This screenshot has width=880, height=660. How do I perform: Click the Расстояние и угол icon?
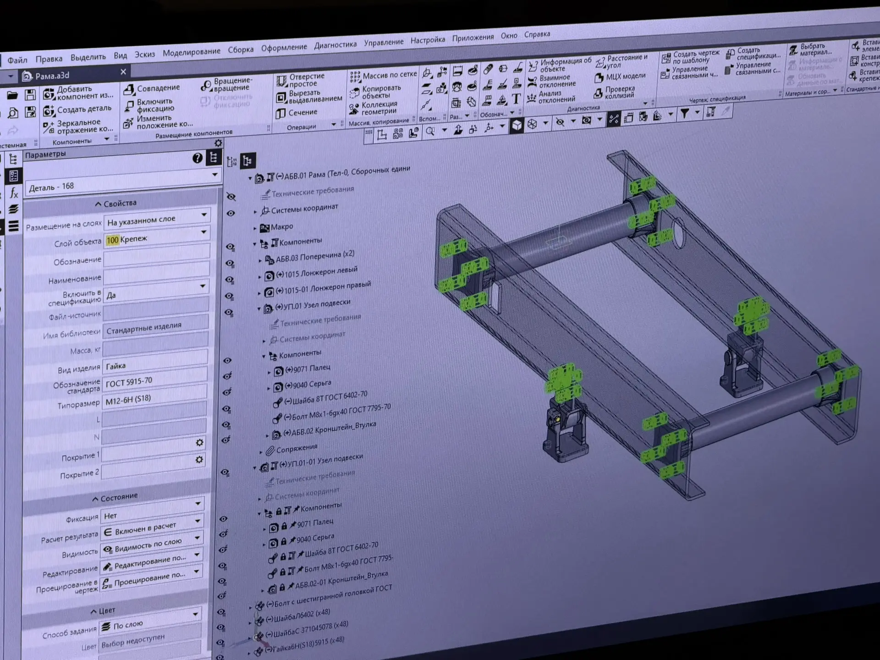click(600, 63)
